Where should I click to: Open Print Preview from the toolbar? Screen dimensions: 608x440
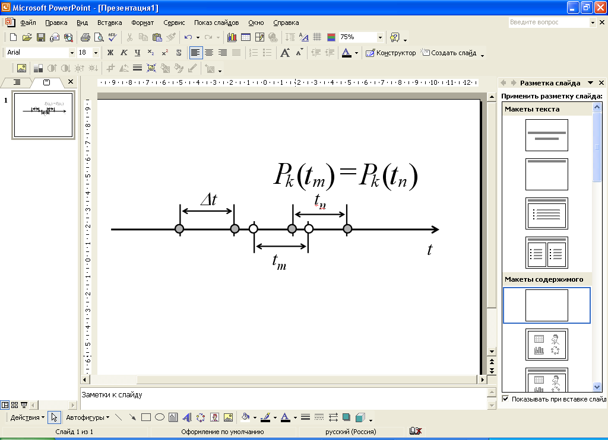pyautogui.click(x=99, y=37)
